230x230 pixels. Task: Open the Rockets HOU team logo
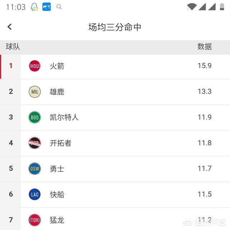[34, 66]
